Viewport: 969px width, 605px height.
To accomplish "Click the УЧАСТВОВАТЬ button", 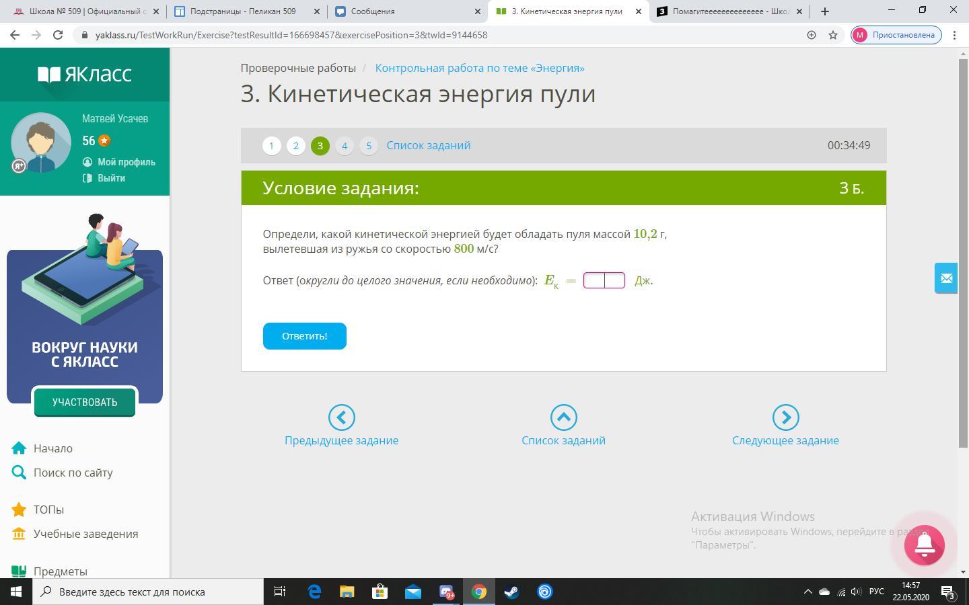I will [x=85, y=402].
